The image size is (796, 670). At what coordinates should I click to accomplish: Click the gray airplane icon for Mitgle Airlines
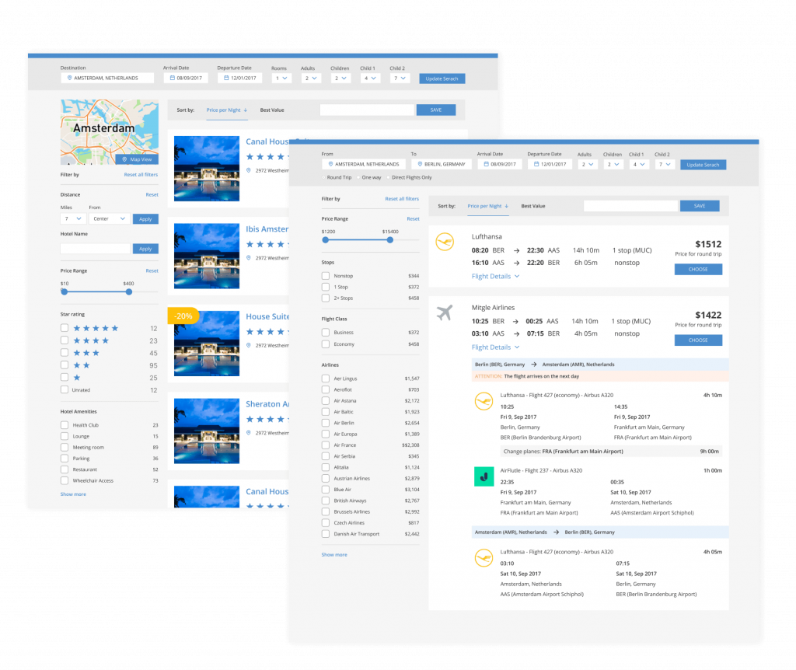pos(444,314)
